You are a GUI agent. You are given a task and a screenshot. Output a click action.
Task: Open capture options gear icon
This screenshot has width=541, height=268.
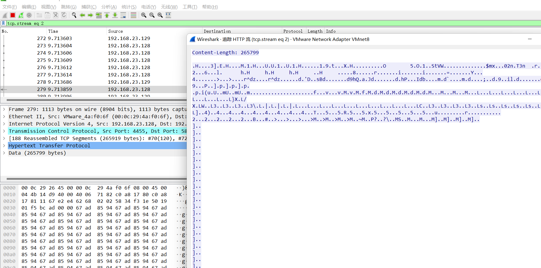pyautogui.click(x=29, y=15)
